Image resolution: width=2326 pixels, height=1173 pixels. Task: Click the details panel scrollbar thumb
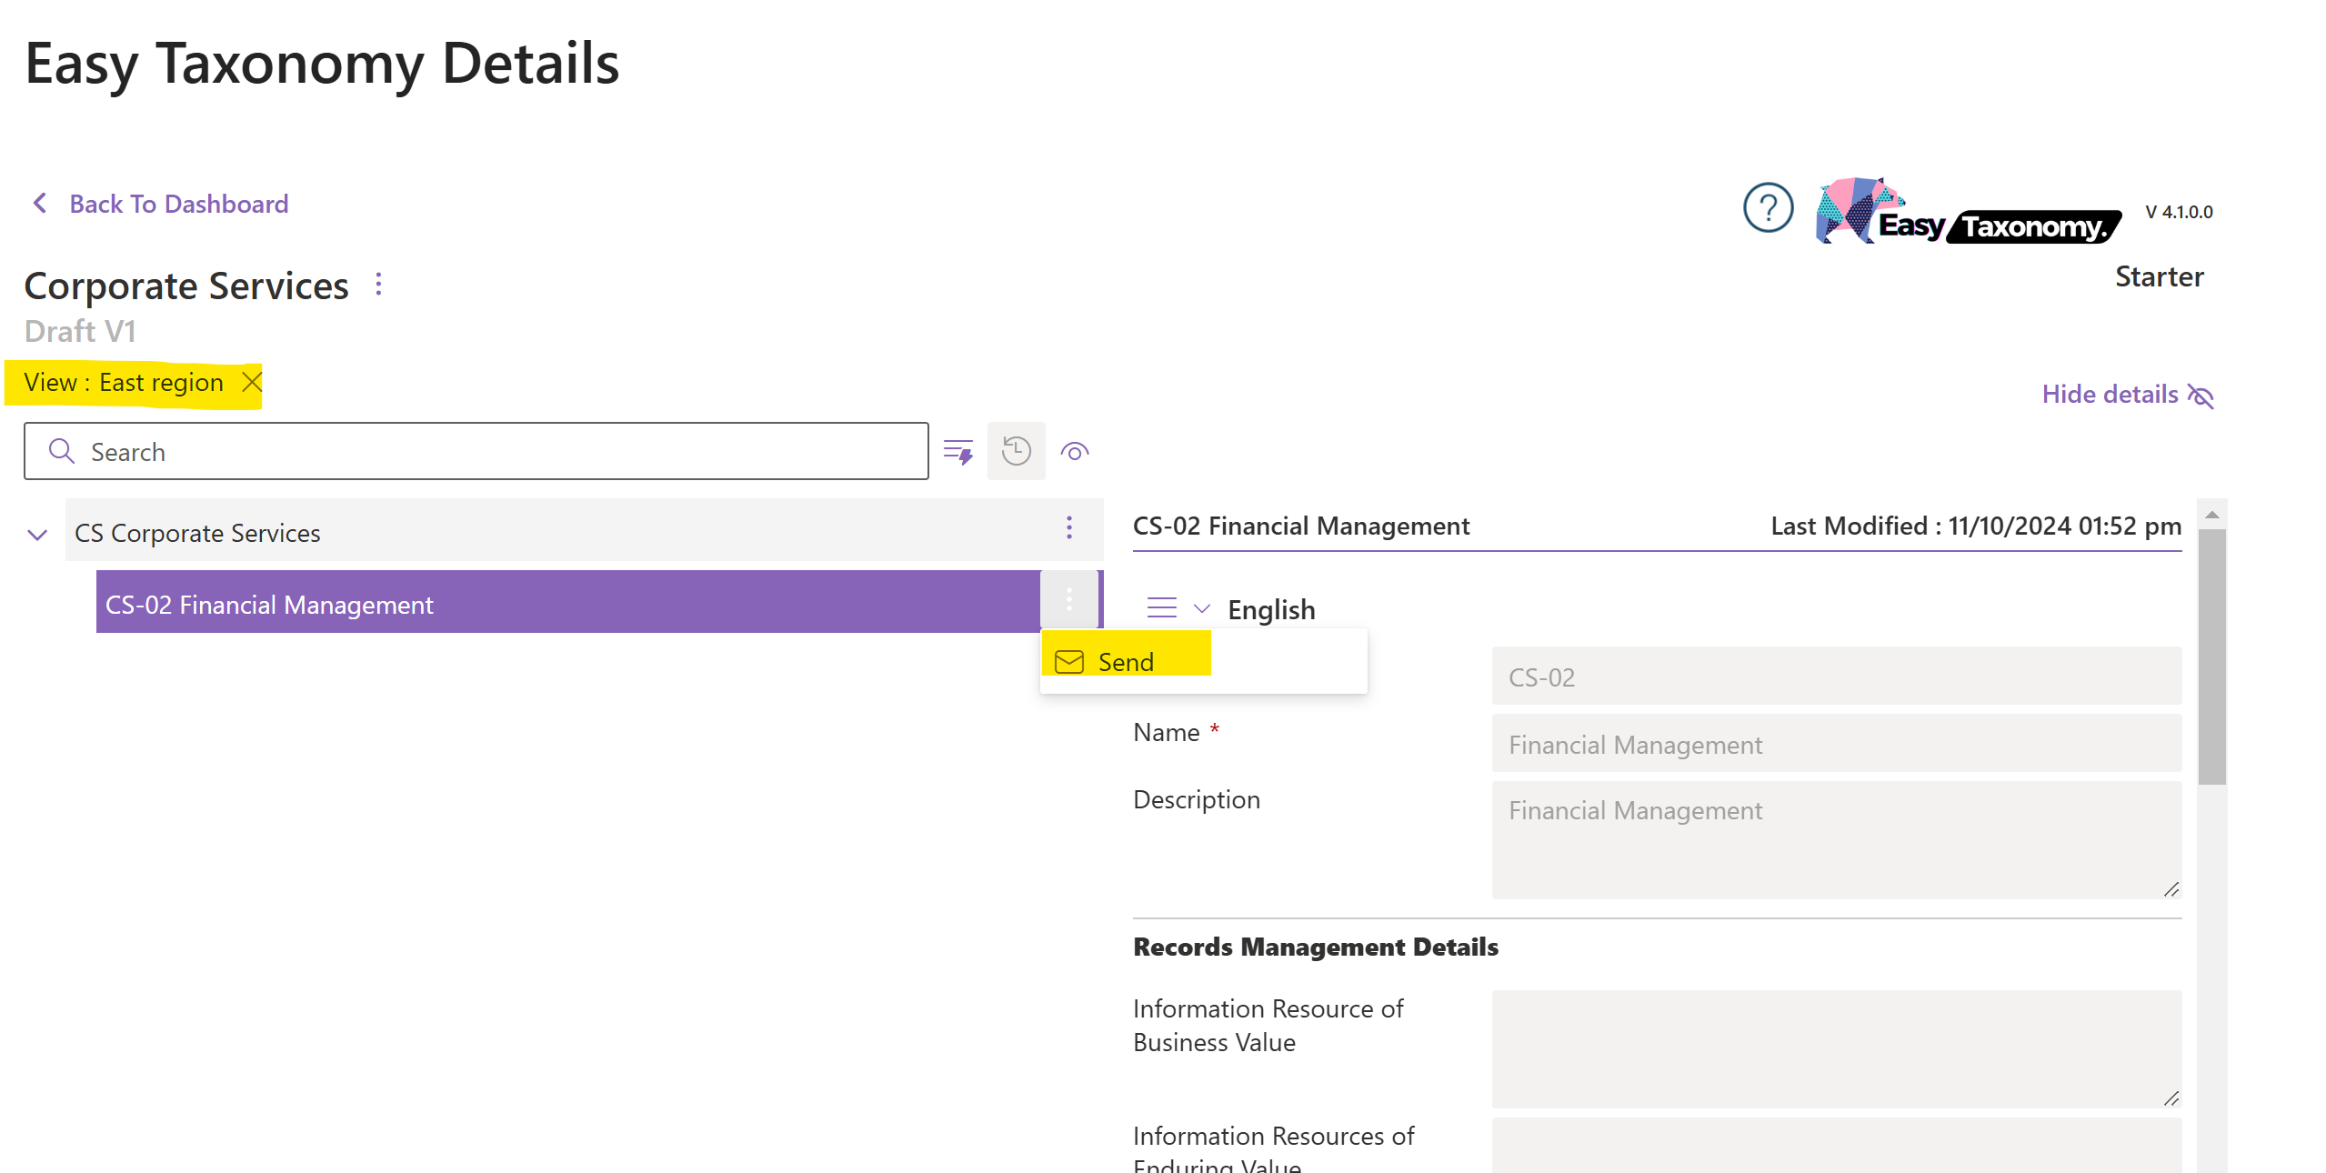2211,655
